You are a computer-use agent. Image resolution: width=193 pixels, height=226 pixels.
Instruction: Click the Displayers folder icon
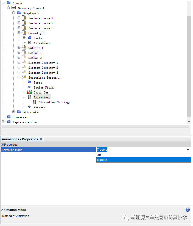click(x=19, y=13)
